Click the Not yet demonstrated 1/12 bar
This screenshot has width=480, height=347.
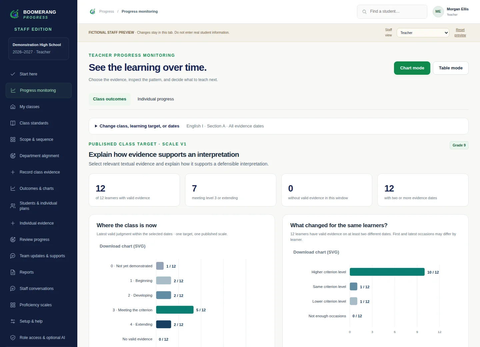[x=160, y=266]
